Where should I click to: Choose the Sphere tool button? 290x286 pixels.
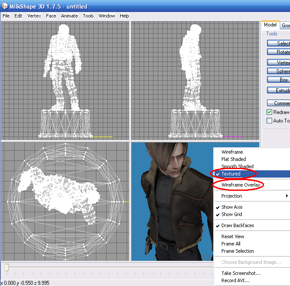(x=279, y=71)
